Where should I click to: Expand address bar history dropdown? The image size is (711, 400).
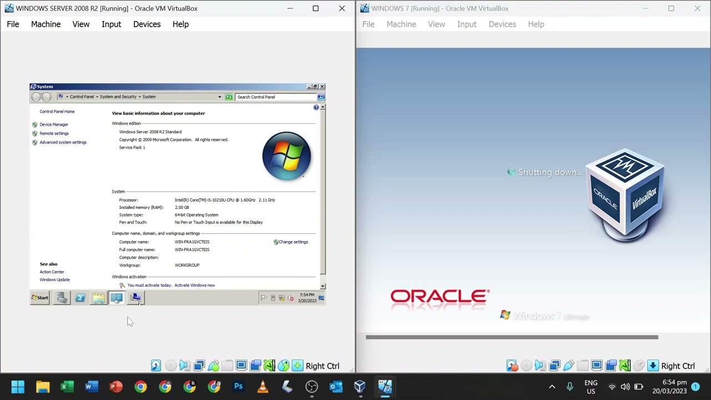click(219, 97)
